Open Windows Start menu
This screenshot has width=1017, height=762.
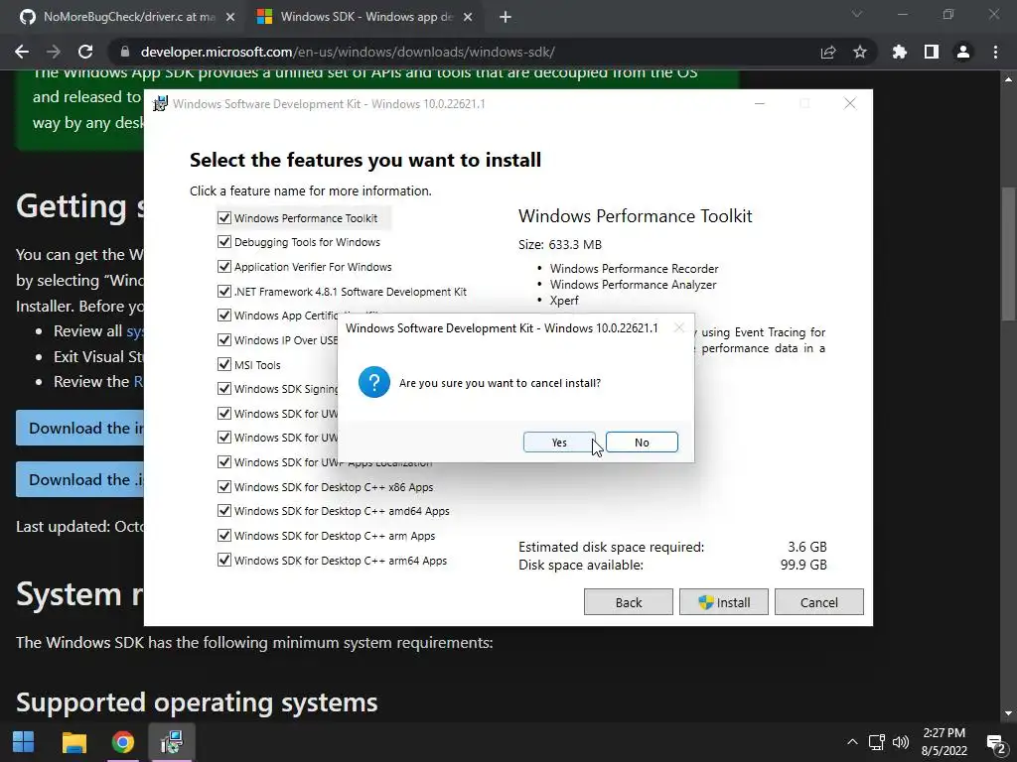point(24,742)
